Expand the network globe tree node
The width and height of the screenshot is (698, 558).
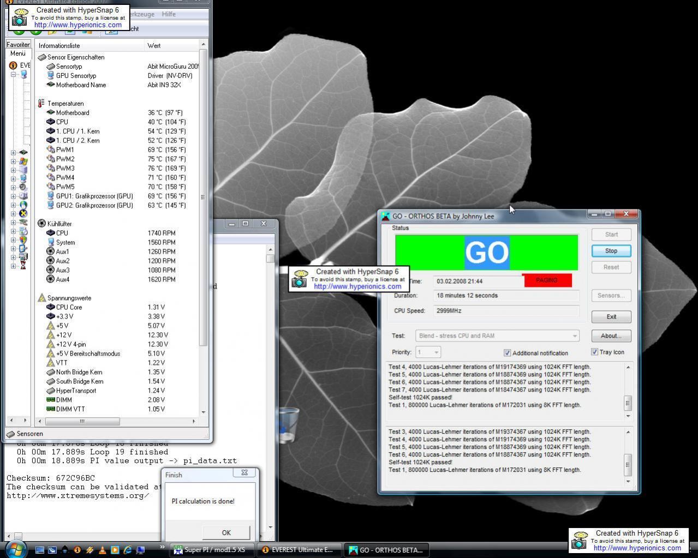(x=14, y=205)
